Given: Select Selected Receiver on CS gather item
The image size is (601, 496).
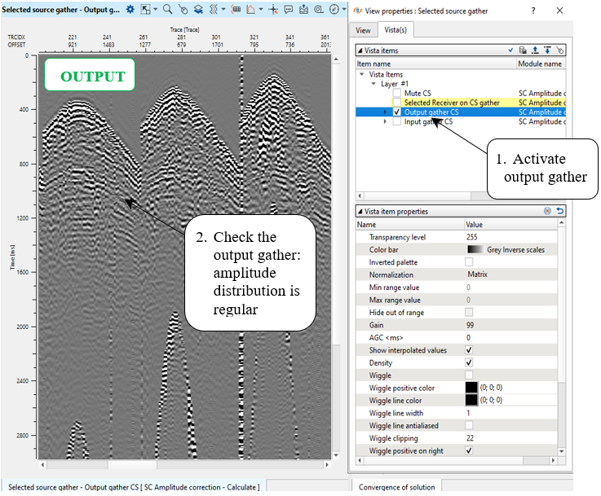Looking at the screenshot, I should [451, 103].
